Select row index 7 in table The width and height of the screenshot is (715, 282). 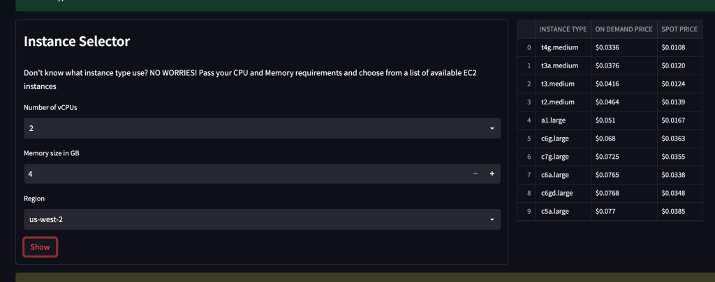tap(529, 174)
